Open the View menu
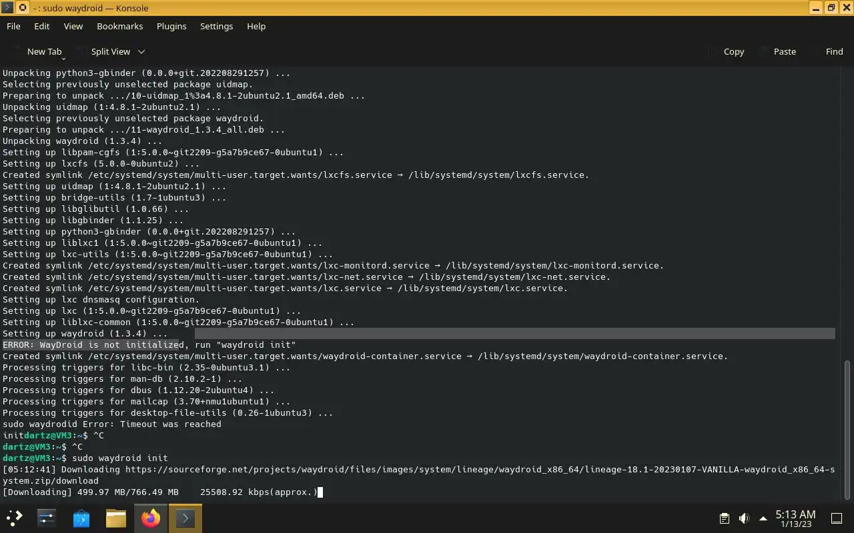 coord(73,26)
